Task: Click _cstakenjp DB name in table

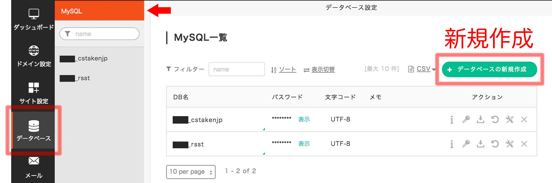Action: [198, 120]
